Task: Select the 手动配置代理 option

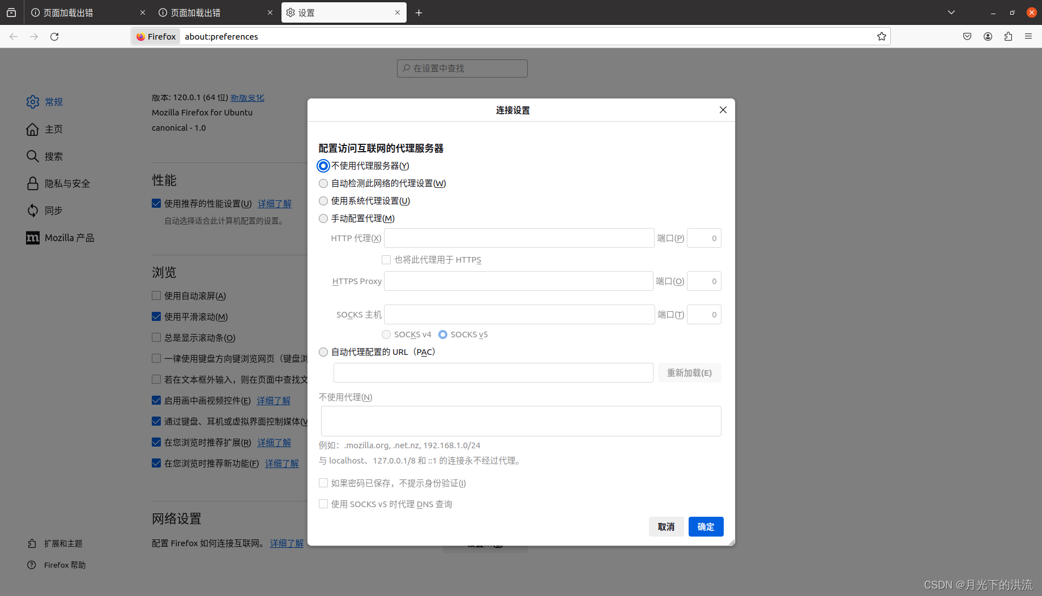Action: click(x=323, y=218)
